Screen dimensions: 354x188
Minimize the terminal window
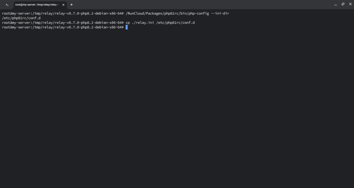click(x=335, y=4)
